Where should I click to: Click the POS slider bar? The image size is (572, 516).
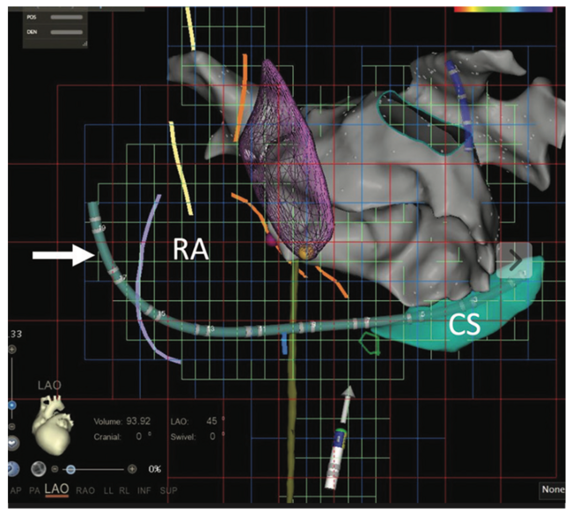(x=64, y=17)
